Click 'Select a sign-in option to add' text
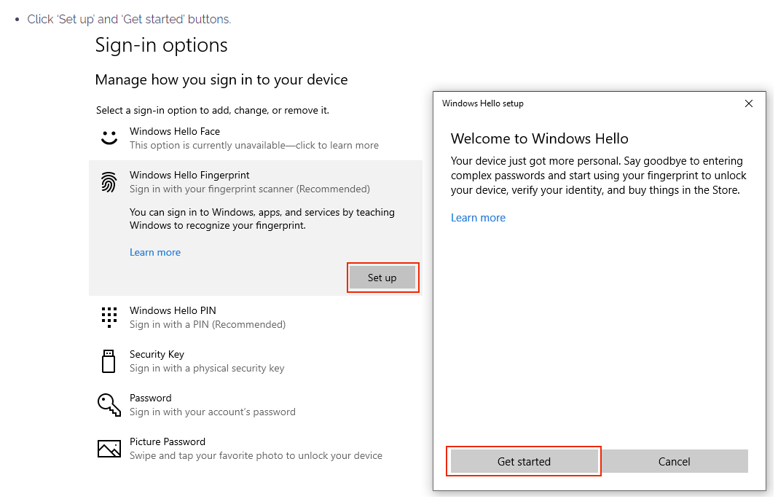This screenshot has height=499, width=778. (x=213, y=110)
